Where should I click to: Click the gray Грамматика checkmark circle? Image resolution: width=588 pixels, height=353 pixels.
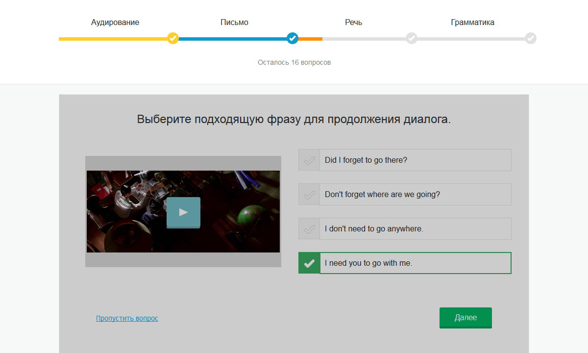pos(531,38)
